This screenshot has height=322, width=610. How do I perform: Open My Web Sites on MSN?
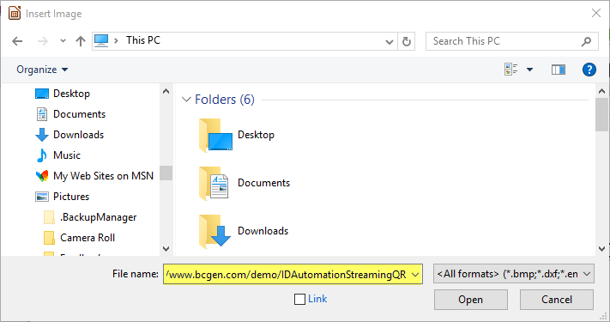104,176
